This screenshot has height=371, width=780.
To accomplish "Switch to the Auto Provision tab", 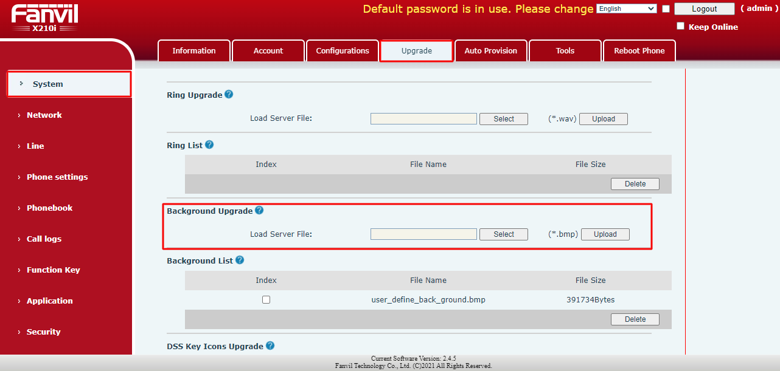I will click(491, 51).
